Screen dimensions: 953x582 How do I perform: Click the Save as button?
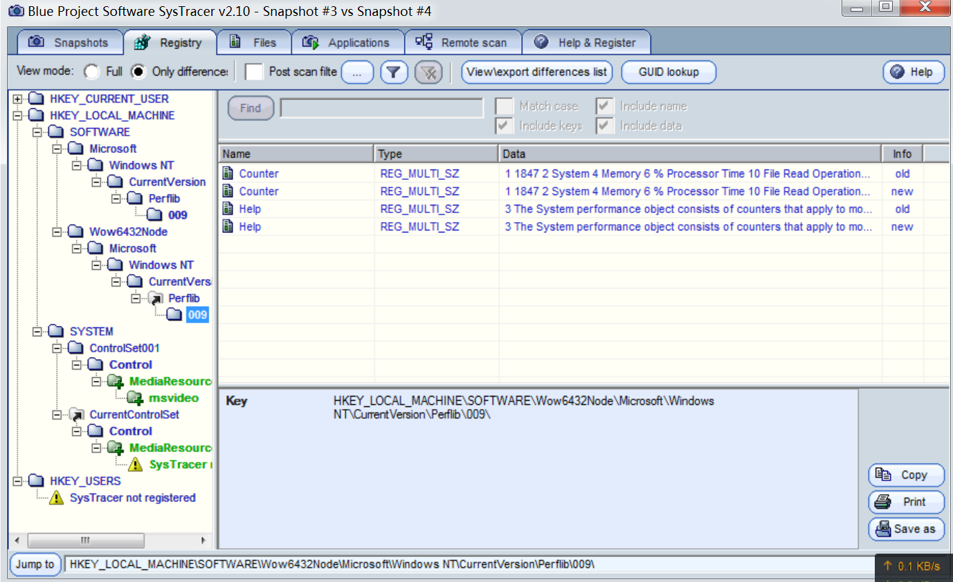point(906,529)
